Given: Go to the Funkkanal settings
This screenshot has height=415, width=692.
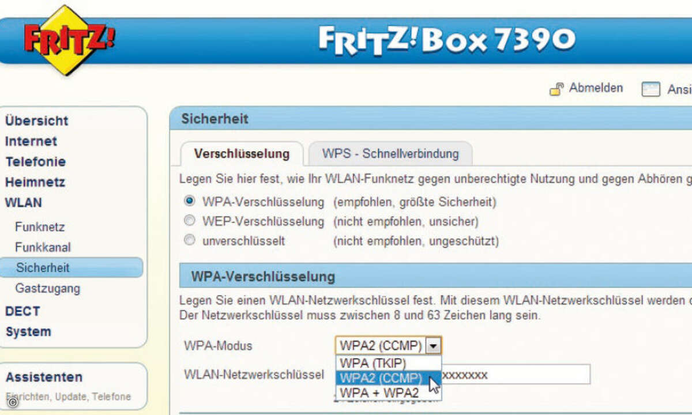Looking at the screenshot, I should coord(42,247).
